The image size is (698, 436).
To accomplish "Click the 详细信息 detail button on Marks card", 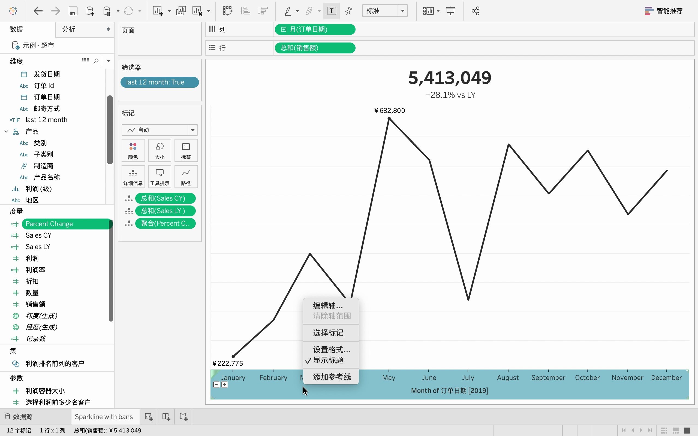I will point(133,177).
